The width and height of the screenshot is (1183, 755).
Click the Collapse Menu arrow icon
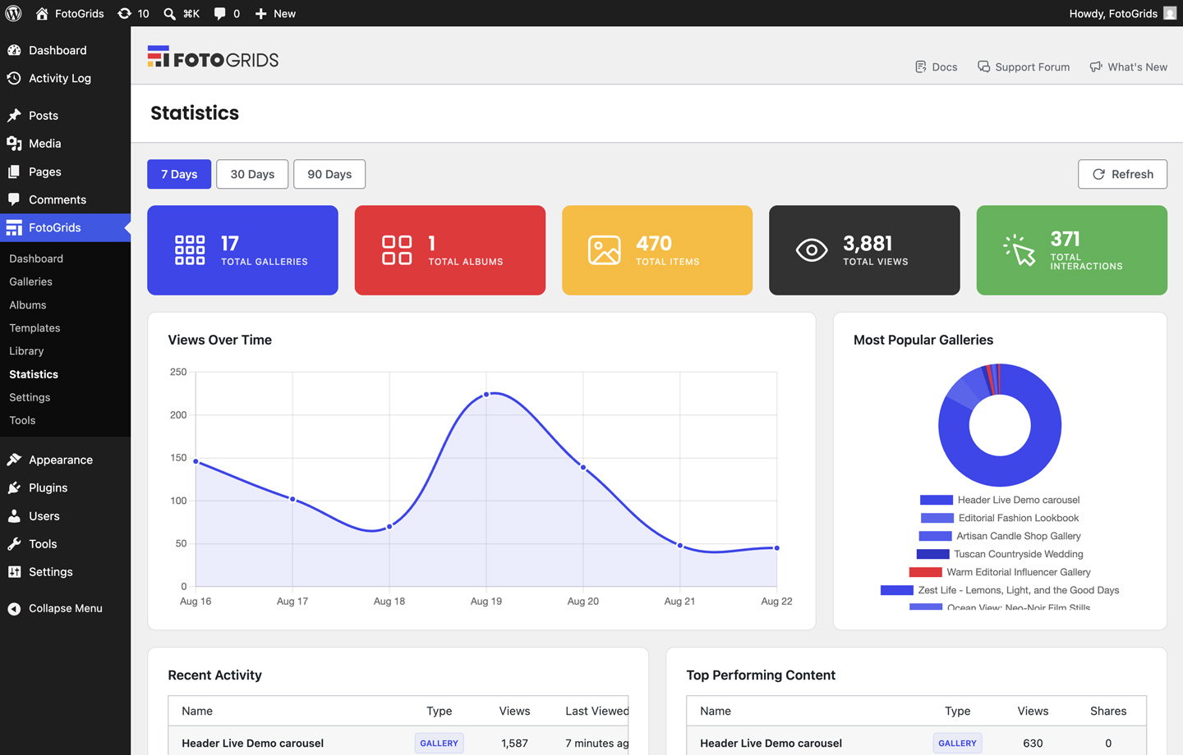click(x=14, y=608)
